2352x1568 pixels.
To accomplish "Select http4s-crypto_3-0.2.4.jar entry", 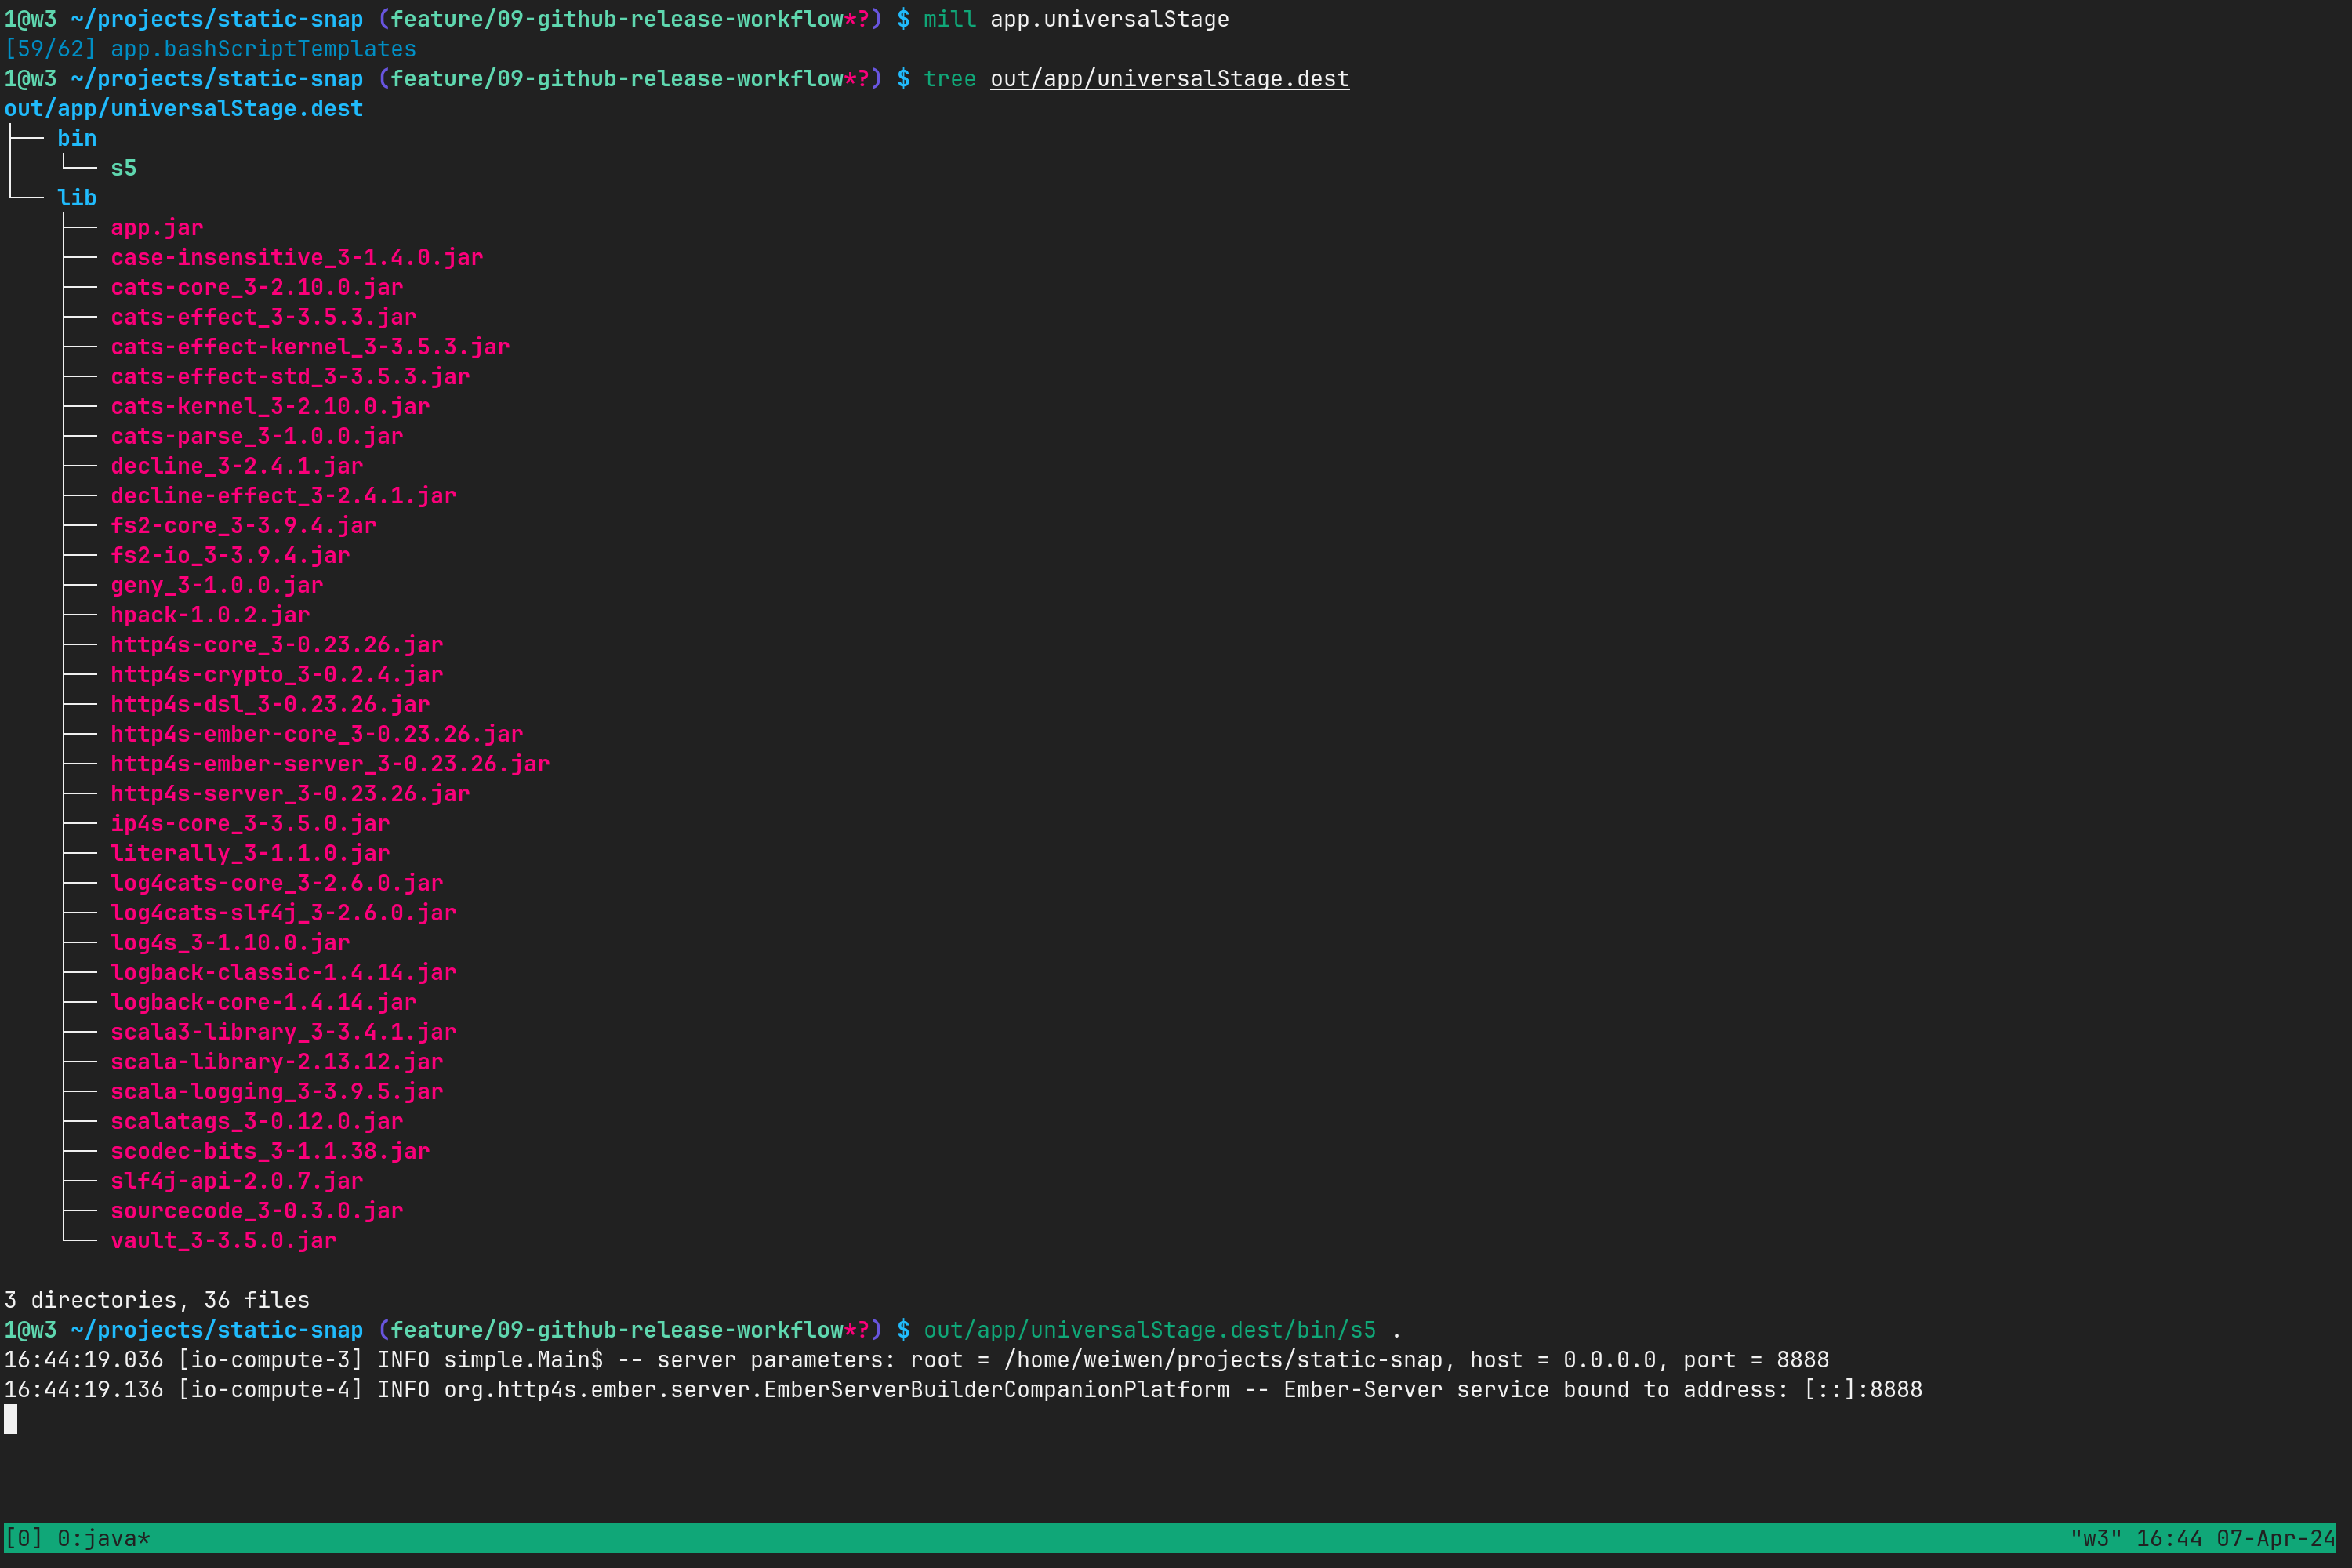I will pos(277,675).
